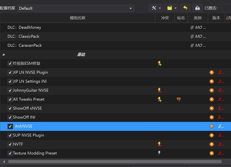
Task: Sort by the 冲突 column header
Action: [x=165, y=18]
